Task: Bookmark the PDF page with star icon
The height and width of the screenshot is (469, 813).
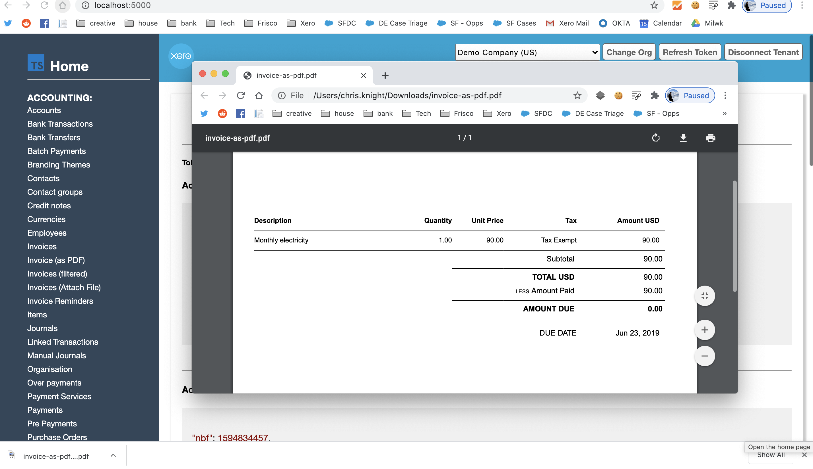Action: click(x=577, y=96)
